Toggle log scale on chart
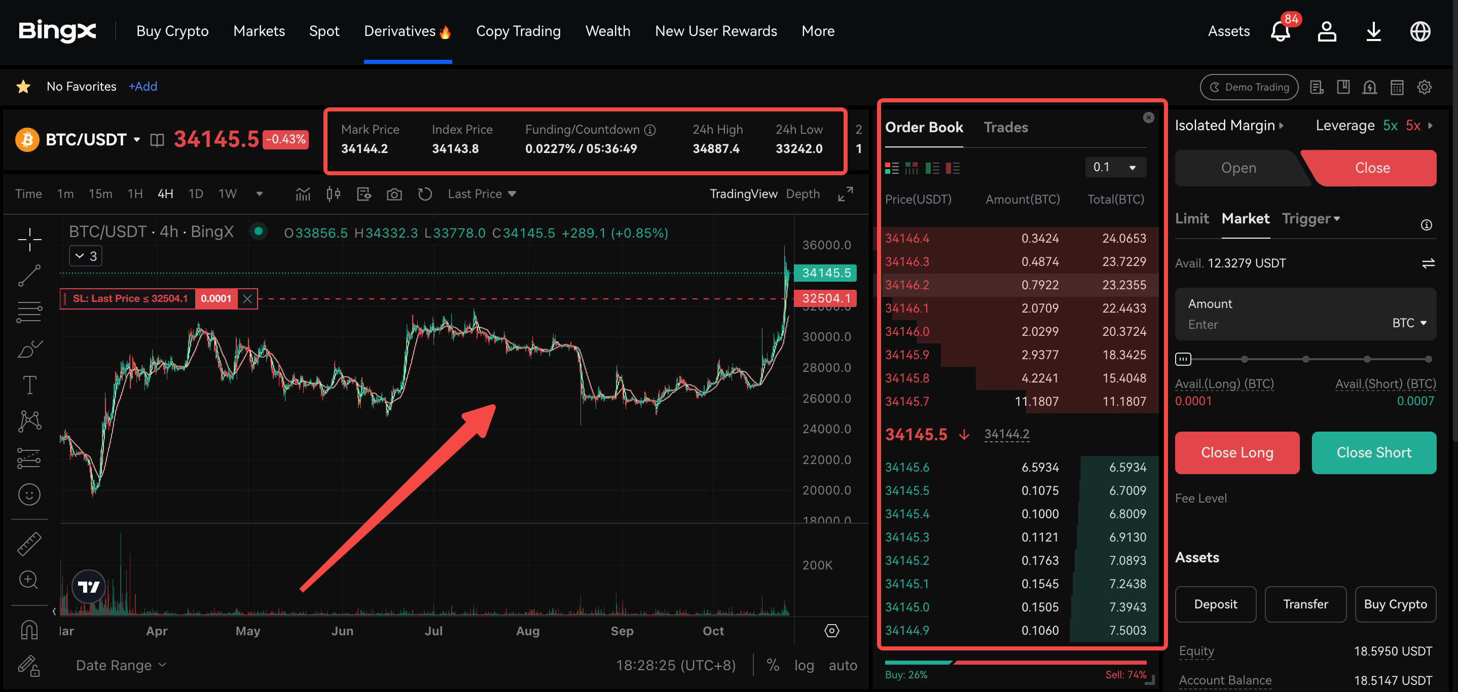Viewport: 1458px width, 692px height. pyautogui.click(x=803, y=666)
